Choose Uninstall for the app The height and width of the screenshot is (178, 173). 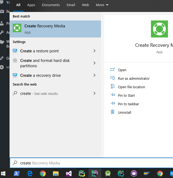(x=125, y=112)
